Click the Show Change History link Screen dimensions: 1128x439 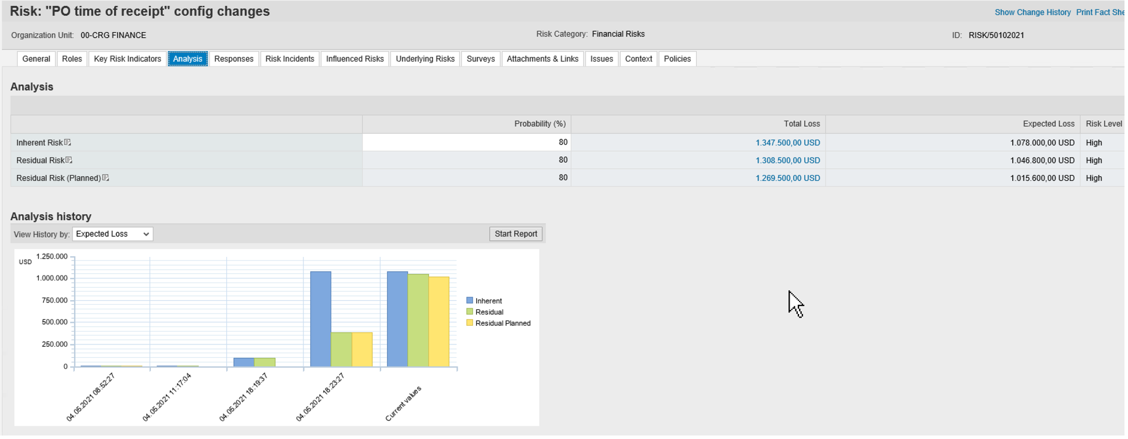pos(1033,12)
